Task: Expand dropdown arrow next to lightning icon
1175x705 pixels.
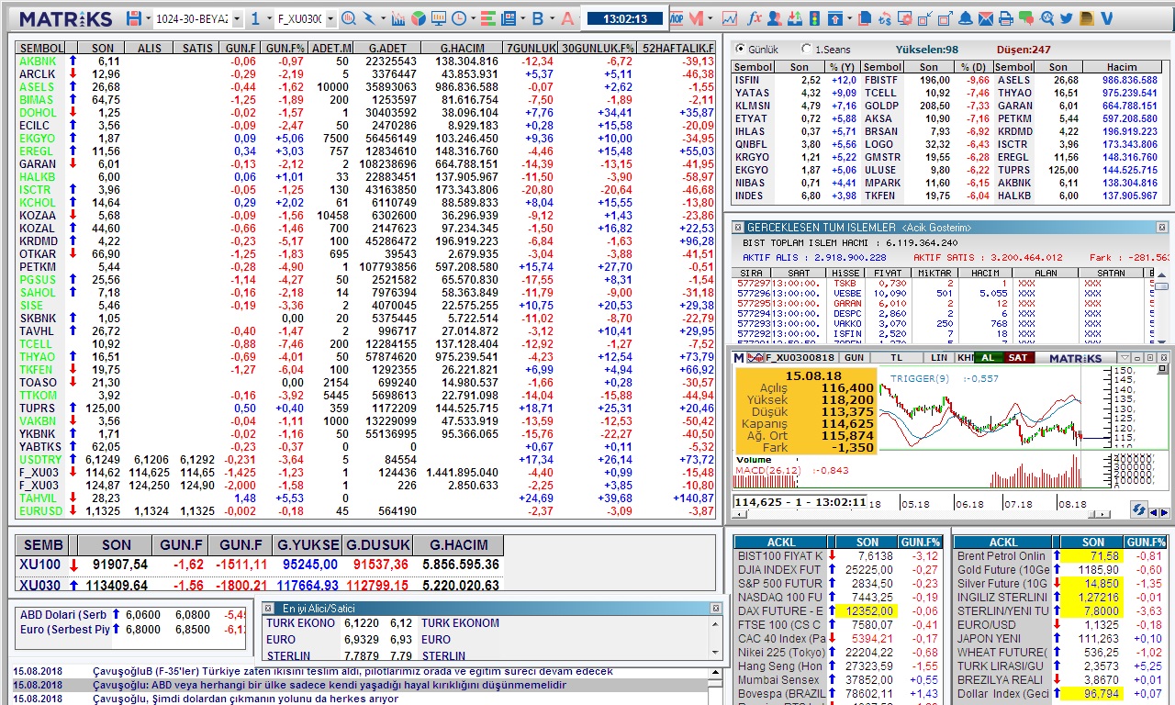Action: tap(382, 18)
